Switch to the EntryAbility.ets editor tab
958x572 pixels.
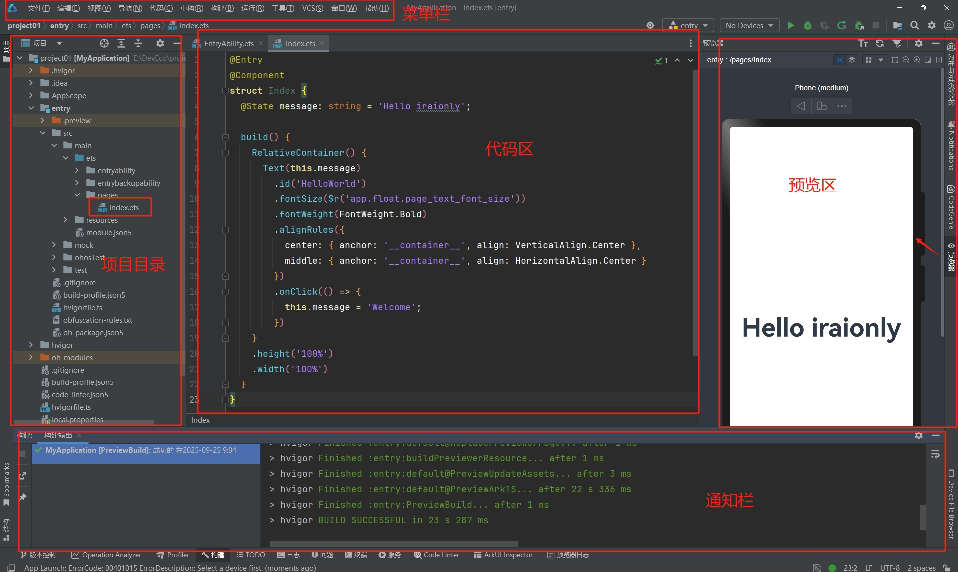pos(228,44)
